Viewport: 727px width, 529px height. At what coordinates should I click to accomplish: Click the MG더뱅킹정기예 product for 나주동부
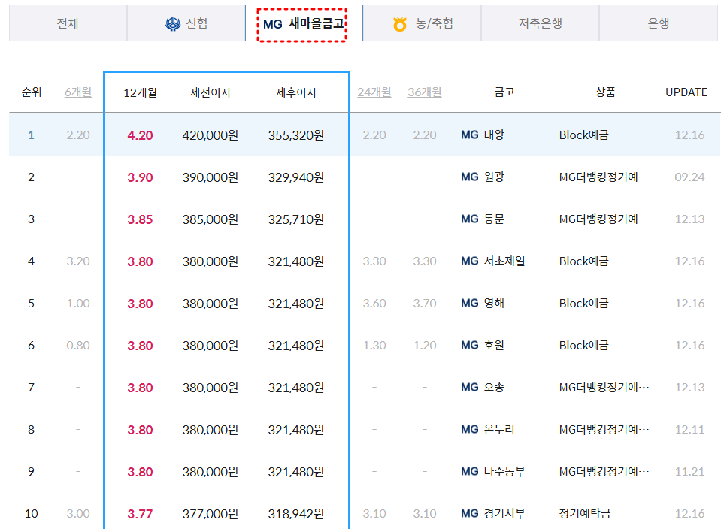(x=604, y=472)
